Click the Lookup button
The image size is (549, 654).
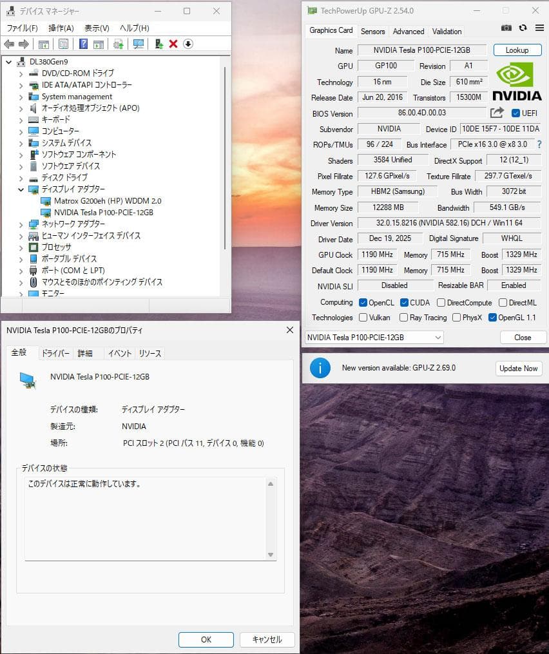pos(517,50)
